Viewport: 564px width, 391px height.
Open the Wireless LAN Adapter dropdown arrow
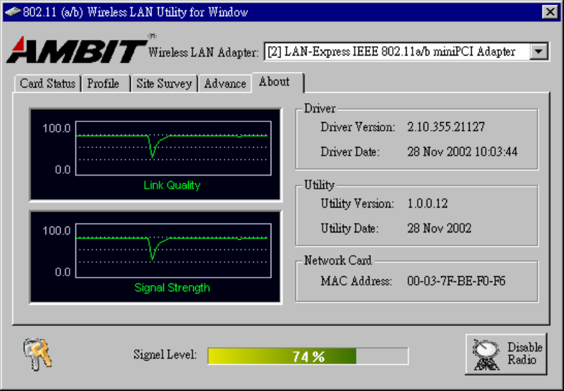click(538, 52)
